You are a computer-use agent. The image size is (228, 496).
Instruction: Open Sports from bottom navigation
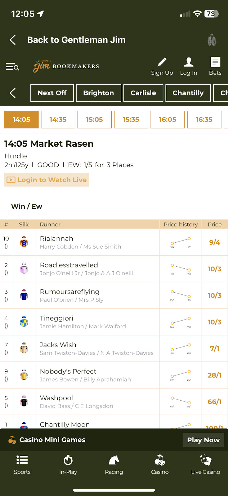pyautogui.click(x=22, y=464)
